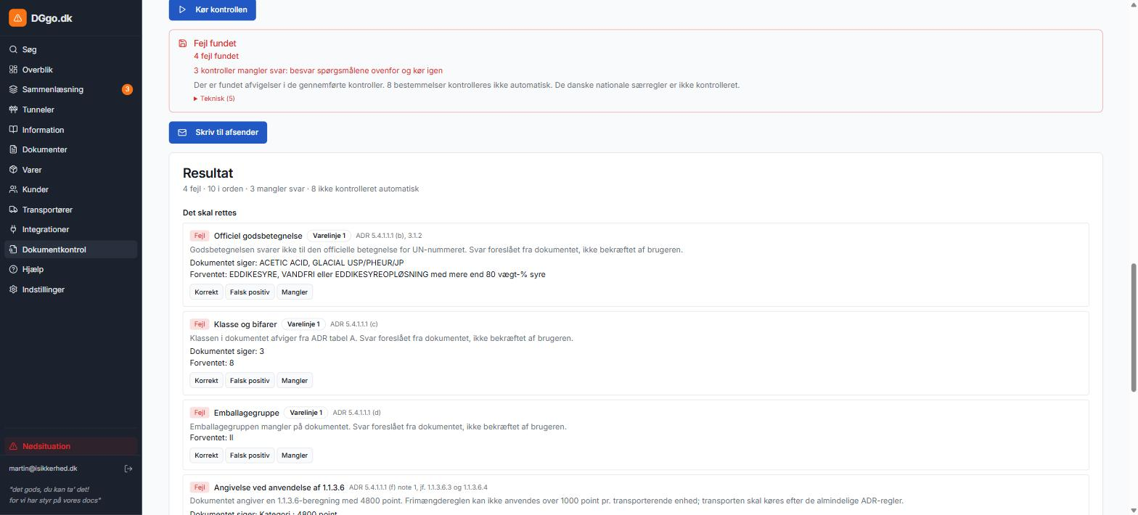Click the Kunder people icon

tap(13, 189)
